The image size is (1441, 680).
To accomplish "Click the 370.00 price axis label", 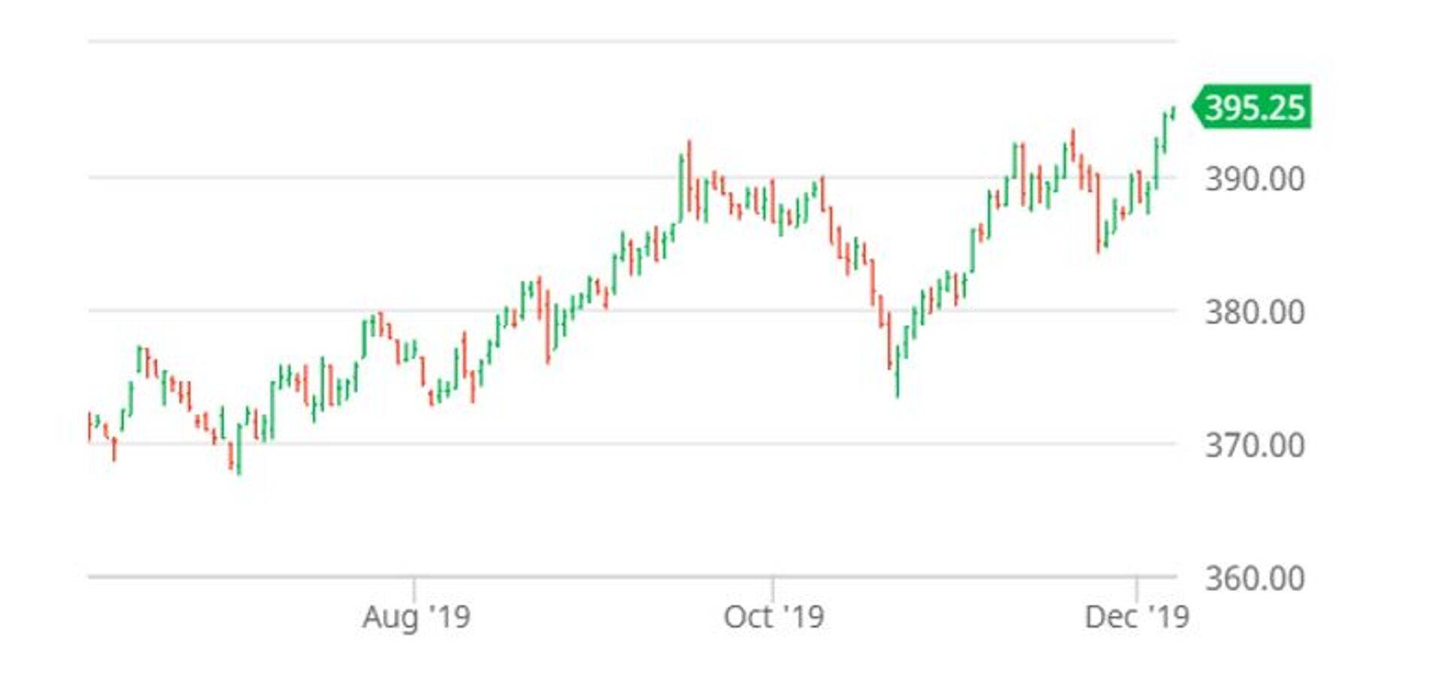I will click(1254, 445).
